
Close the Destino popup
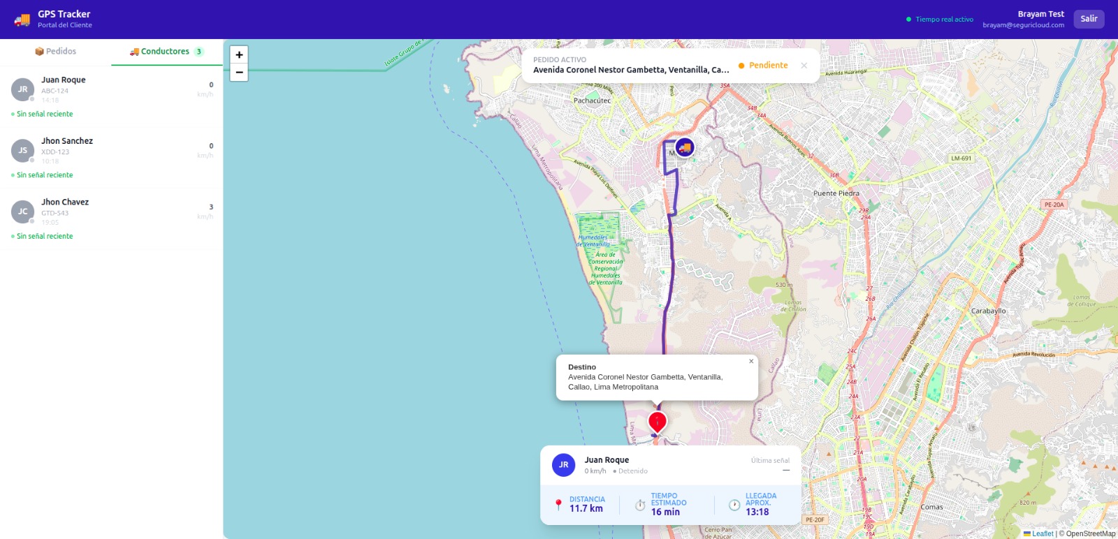751,362
